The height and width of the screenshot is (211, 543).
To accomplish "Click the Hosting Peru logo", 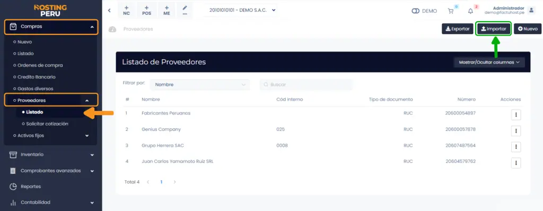I will (x=50, y=11).
